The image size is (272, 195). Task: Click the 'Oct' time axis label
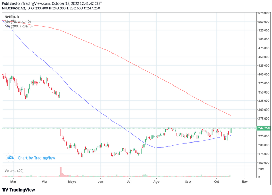pos(216,182)
